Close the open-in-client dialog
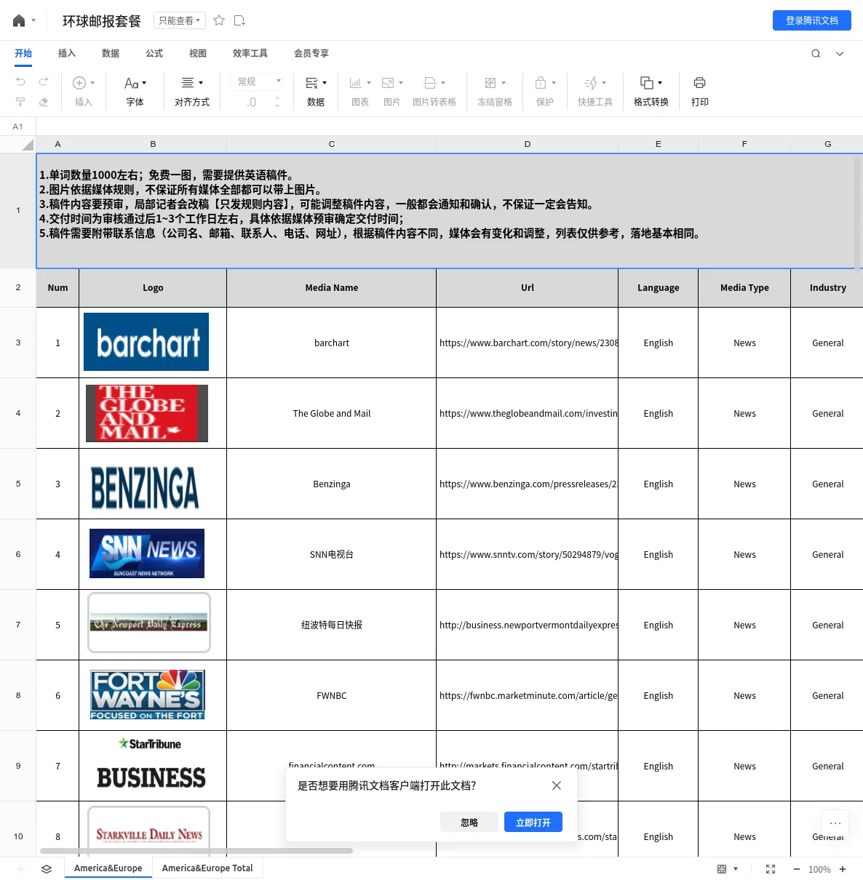Viewport: 863px width, 880px height. pos(557,785)
